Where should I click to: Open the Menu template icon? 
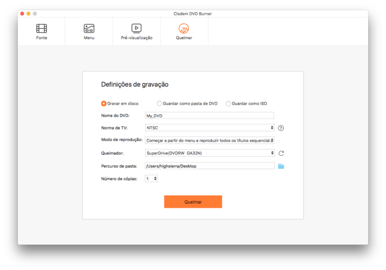coord(89,28)
